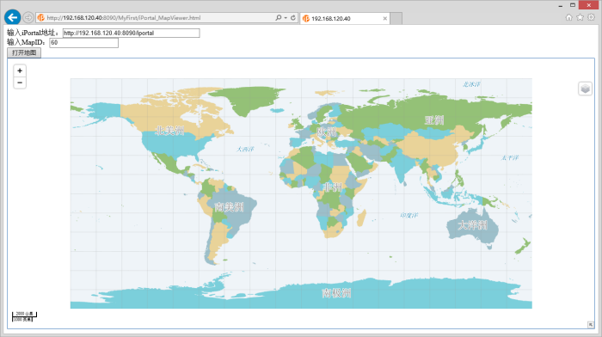The width and height of the screenshot is (602, 337).
Task: Open the layer switcher icon
Action: (585, 89)
